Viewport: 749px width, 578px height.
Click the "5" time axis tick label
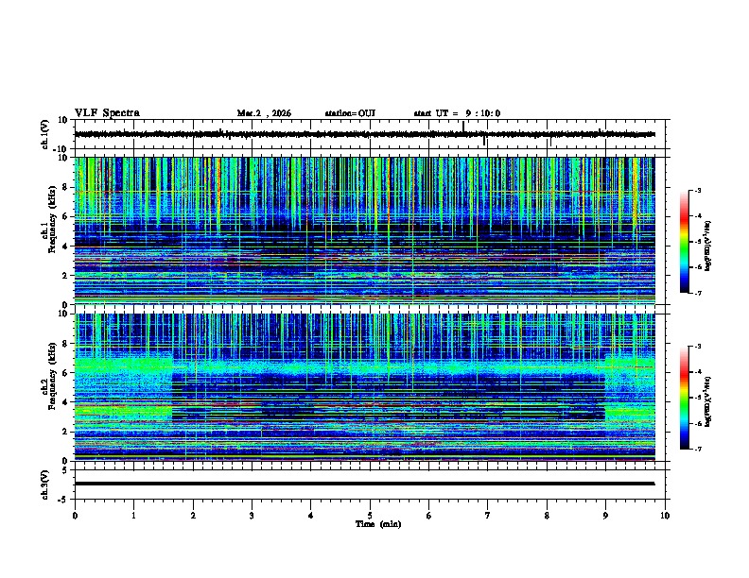pos(370,516)
